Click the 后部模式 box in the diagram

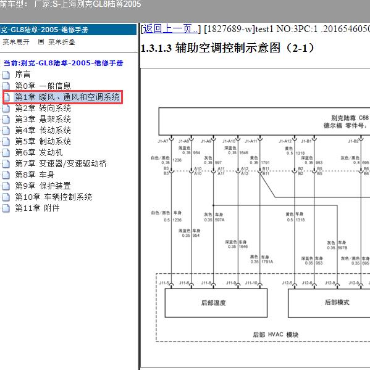click(329, 303)
